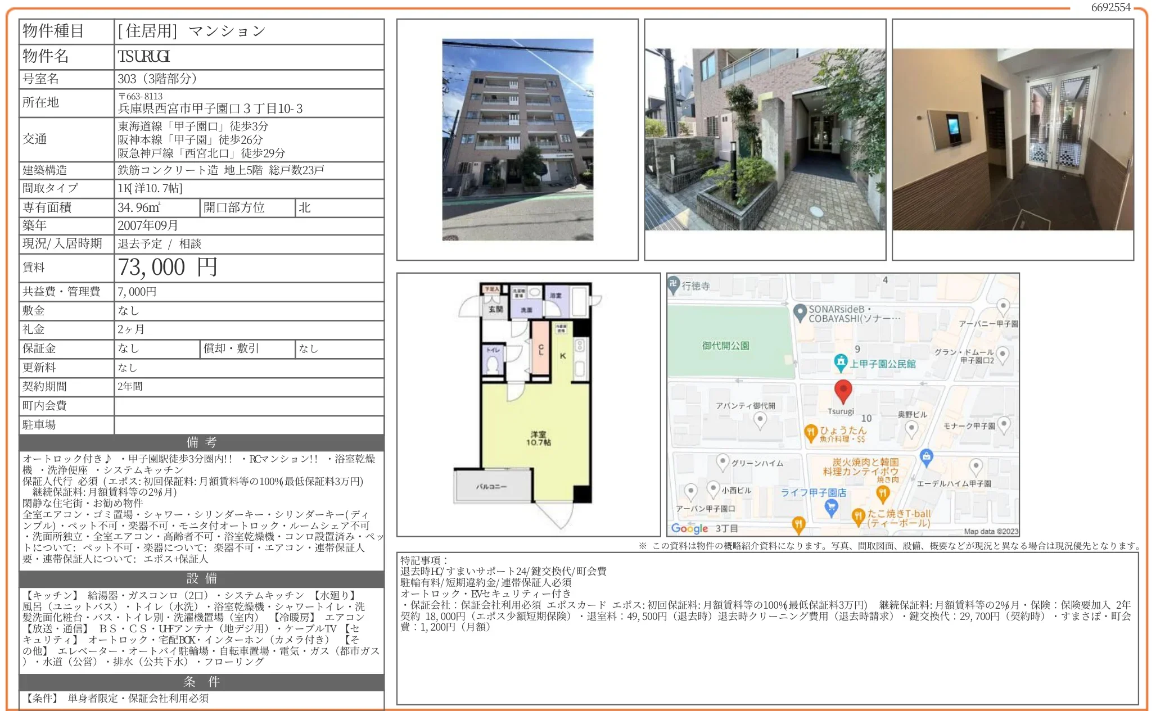This screenshot has width=1156, height=711.
Task: Open the lobby intercom photo
Action: 1013,139
